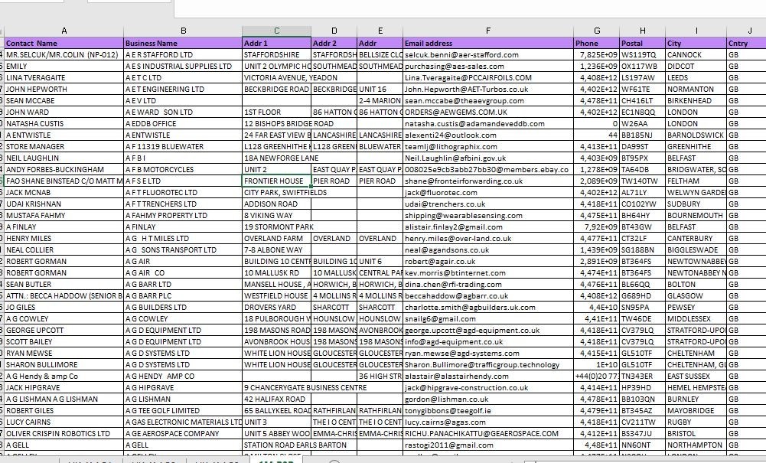This screenshot has height=463, width=766.
Task: Select the contact 'SHARON BULLIMORE'
Action: pos(64,364)
